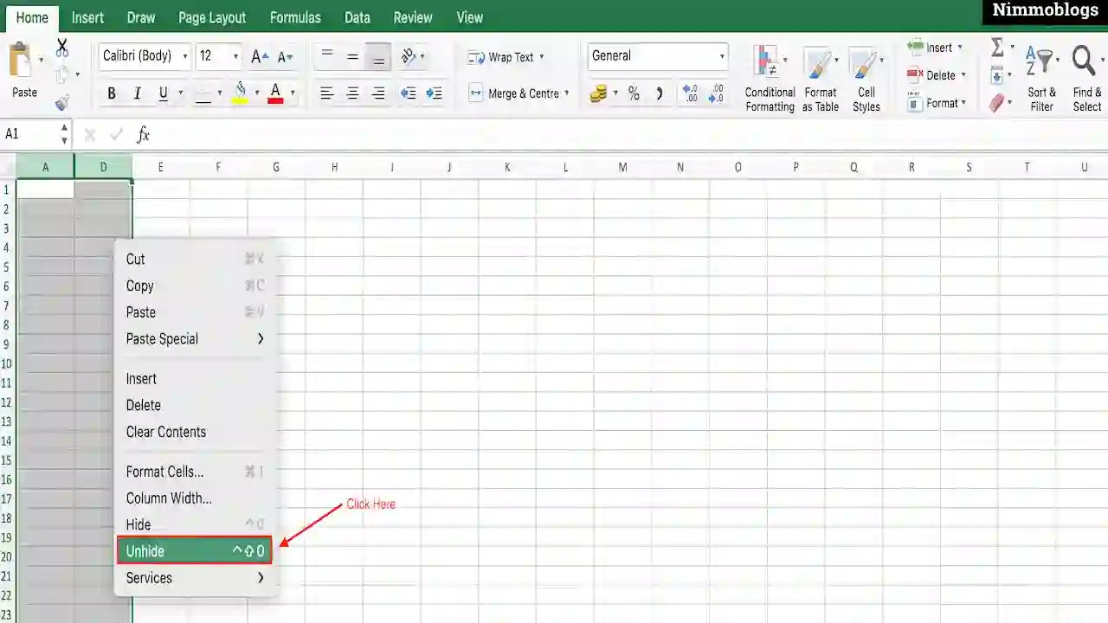Switch to the Formulas ribbon tab
Viewport: 1108px width, 623px height.
click(x=295, y=17)
